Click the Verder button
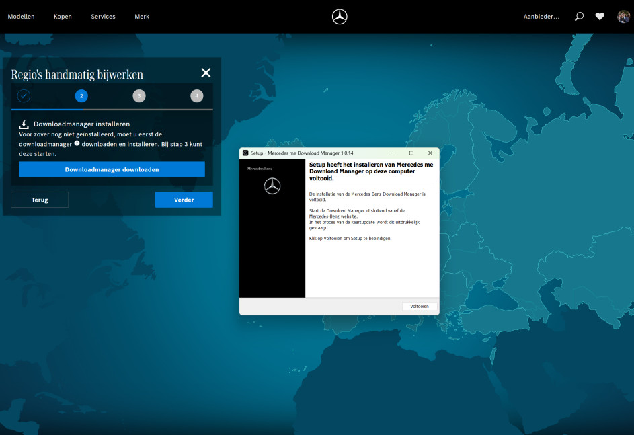Viewport: 634px width, 435px height. coord(184,200)
